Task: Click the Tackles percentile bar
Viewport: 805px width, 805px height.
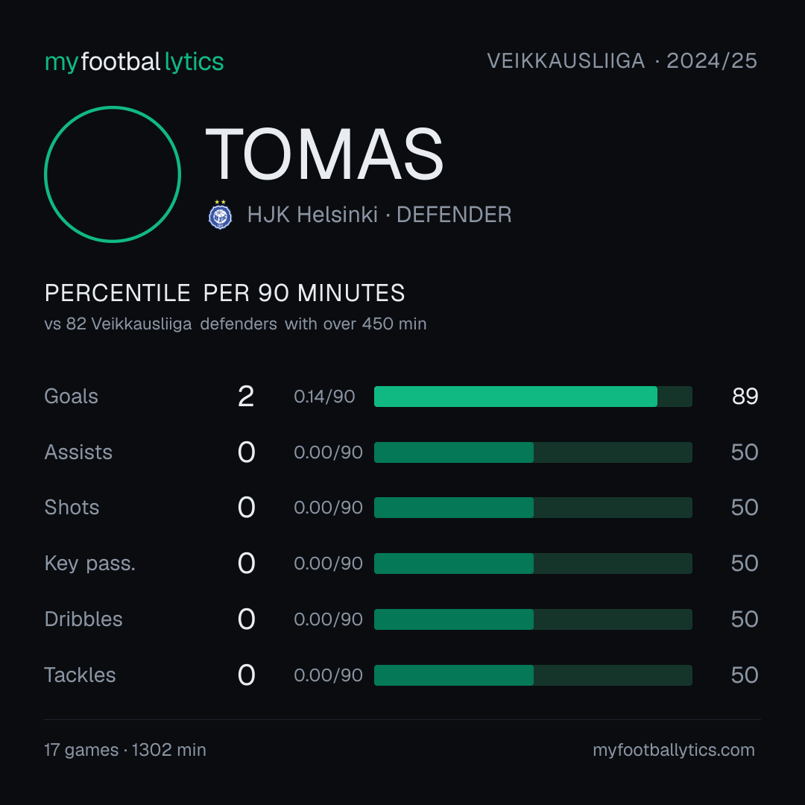Action: [x=533, y=675]
